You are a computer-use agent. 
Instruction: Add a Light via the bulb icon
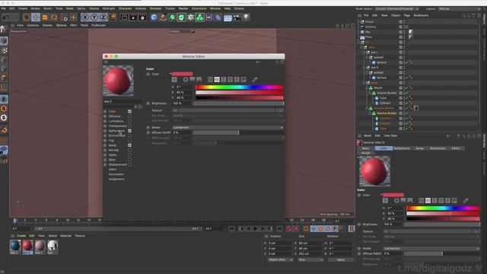[246, 18]
